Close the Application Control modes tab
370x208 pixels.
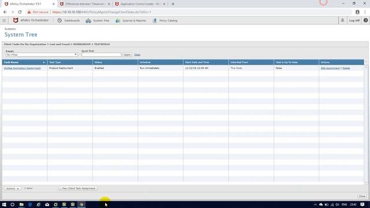click(164, 4)
